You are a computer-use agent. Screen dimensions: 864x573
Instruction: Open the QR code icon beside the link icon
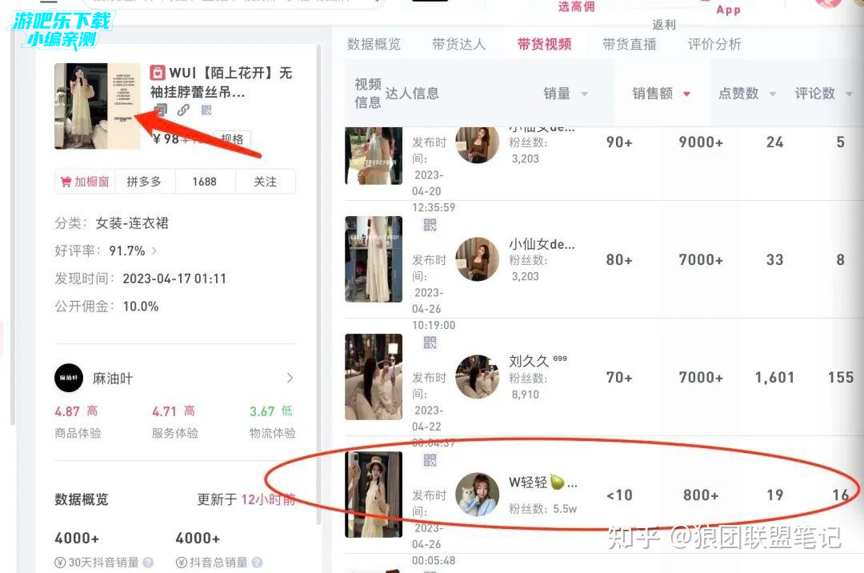206,110
